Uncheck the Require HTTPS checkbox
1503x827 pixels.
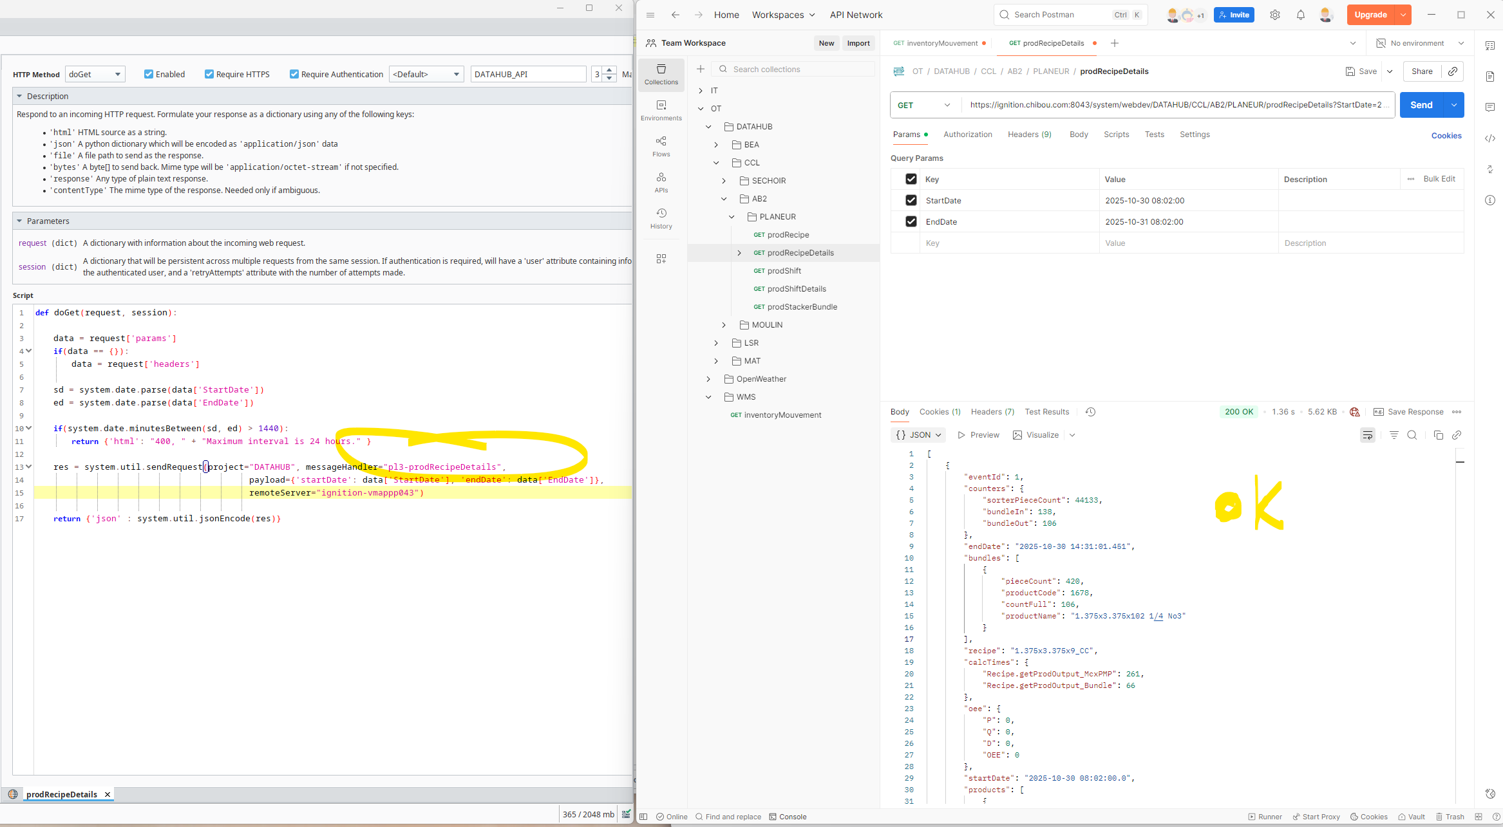[x=209, y=74]
